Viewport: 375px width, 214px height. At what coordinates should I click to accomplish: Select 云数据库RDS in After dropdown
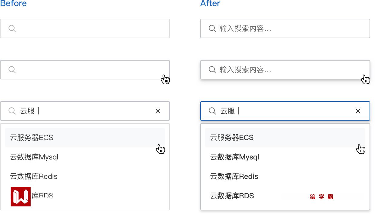pyautogui.click(x=232, y=196)
